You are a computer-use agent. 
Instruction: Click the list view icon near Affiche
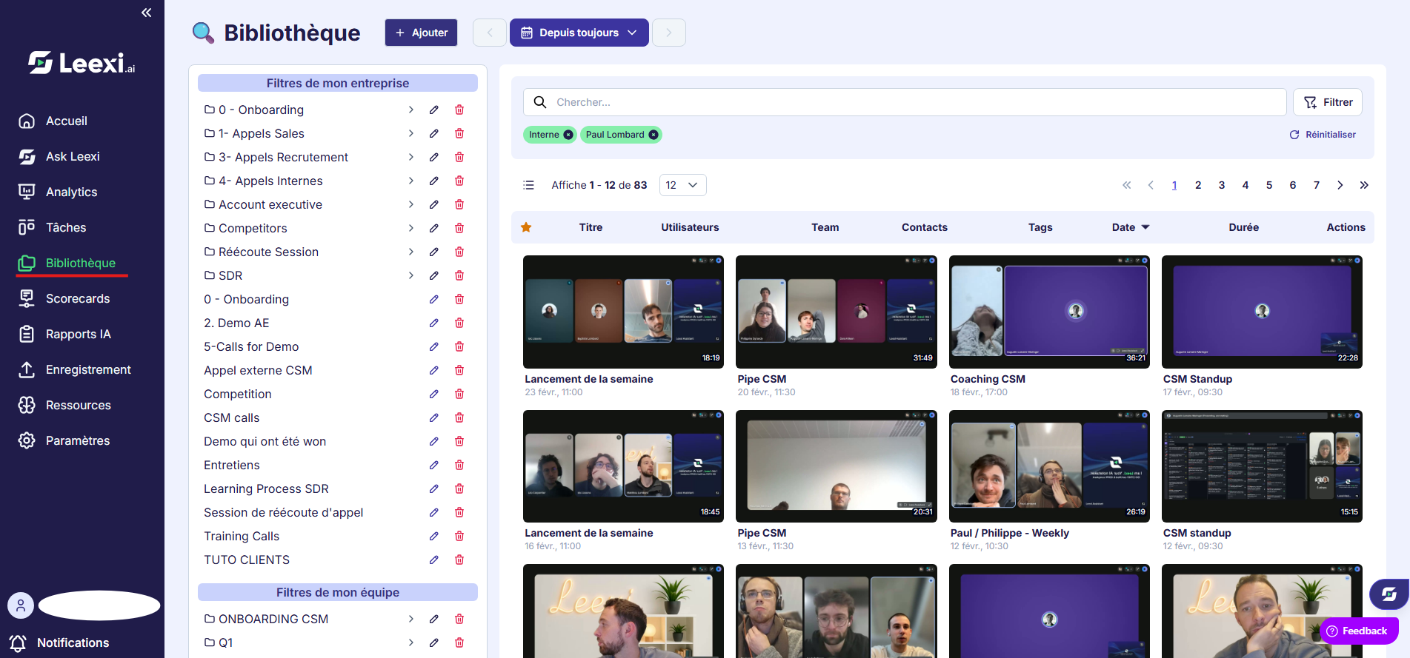tap(528, 185)
